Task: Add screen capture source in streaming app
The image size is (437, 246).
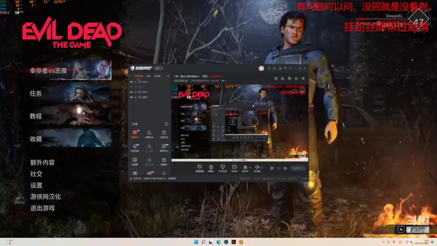Action: click(199, 168)
